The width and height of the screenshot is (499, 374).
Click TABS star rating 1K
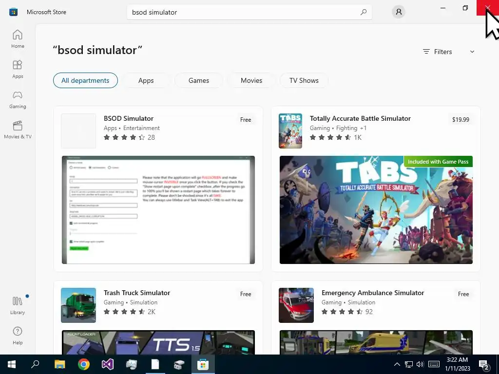(336, 137)
